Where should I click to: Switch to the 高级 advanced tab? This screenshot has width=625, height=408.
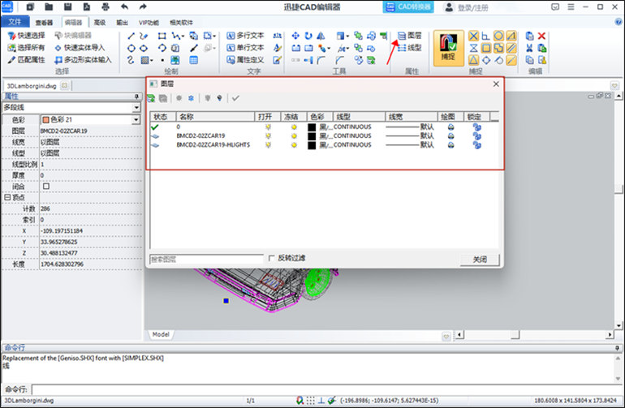coord(100,23)
